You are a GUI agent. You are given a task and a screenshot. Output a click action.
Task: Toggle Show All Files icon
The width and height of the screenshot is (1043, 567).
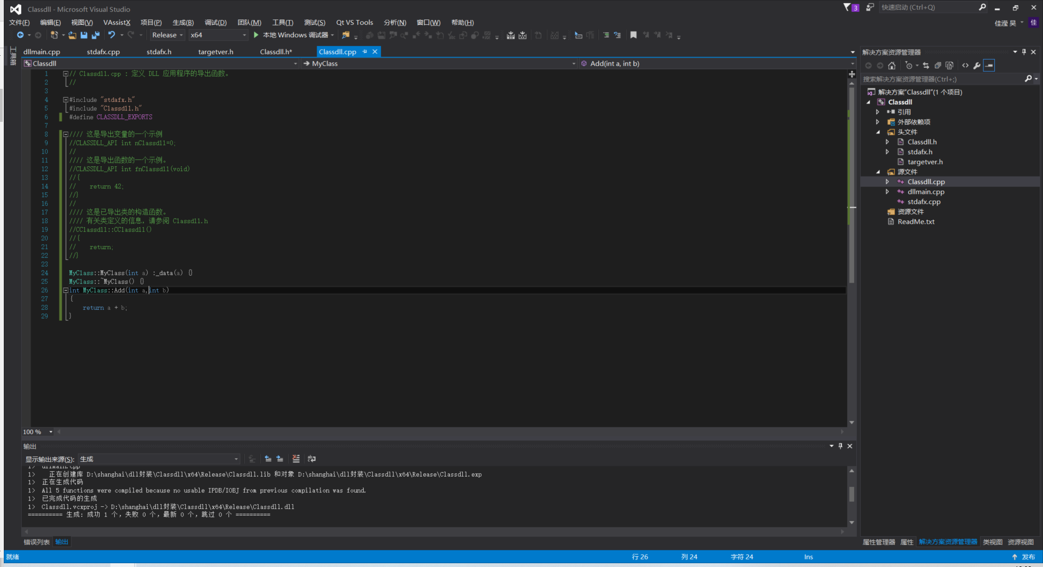point(949,66)
